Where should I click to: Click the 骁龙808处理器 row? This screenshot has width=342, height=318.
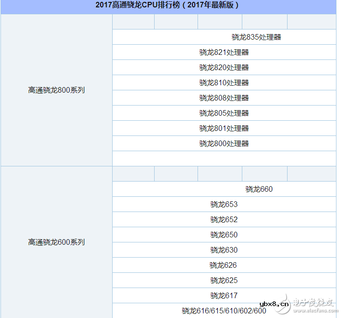click(224, 98)
